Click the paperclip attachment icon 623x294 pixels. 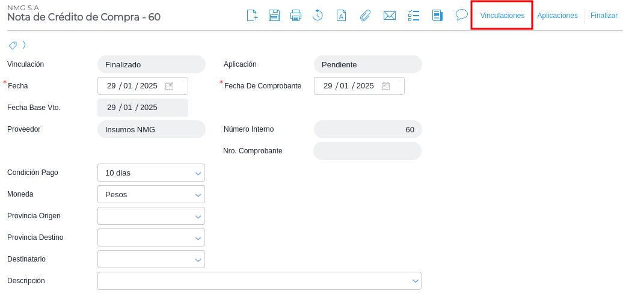click(x=365, y=16)
